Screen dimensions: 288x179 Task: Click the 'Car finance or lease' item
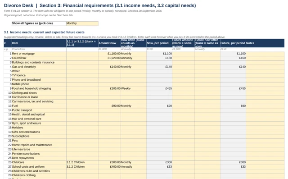(39, 97)
